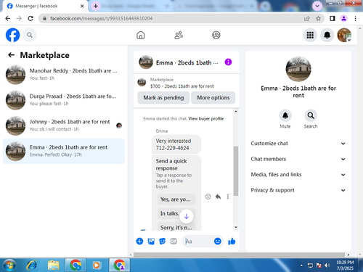Open the Johnny conversation

point(64,125)
